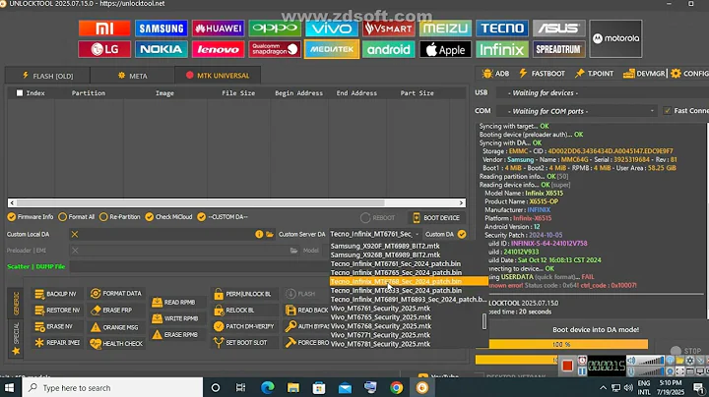This screenshot has width=709, height=397.
Task: Select the Android logo
Action: pos(388,49)
